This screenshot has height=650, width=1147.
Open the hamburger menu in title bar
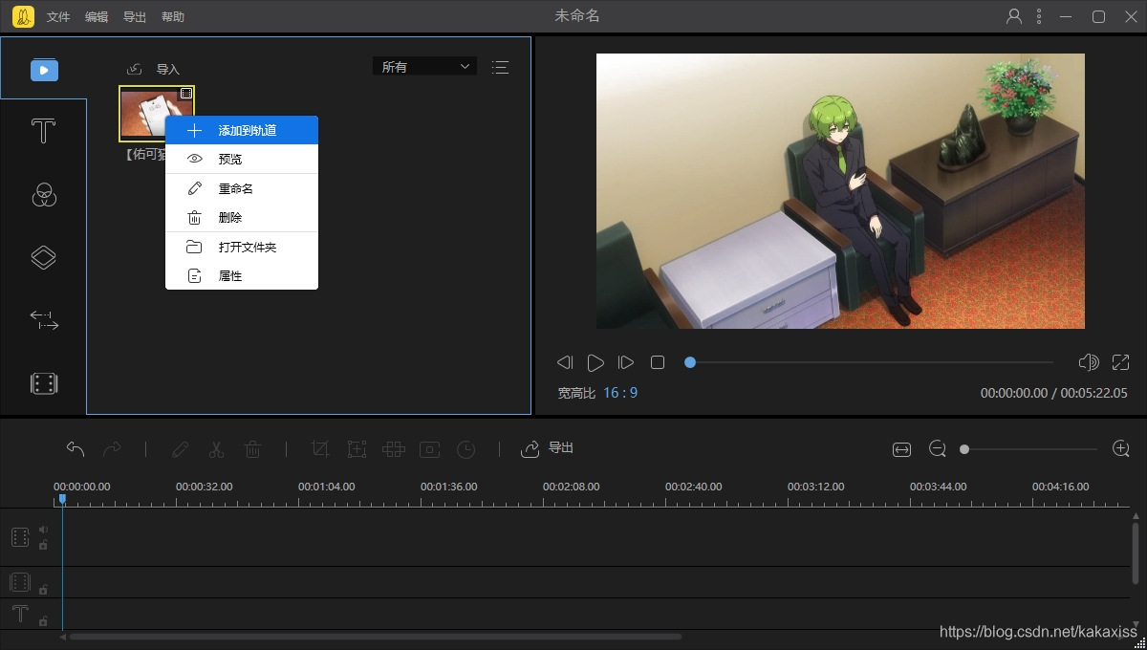point(1040,16)
